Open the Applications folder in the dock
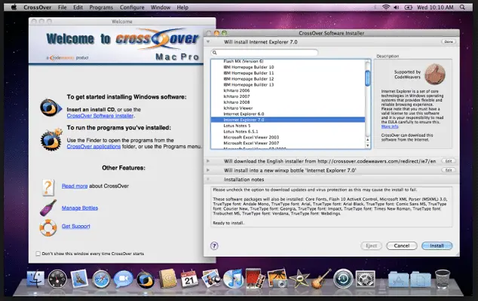 click(398, 279)
